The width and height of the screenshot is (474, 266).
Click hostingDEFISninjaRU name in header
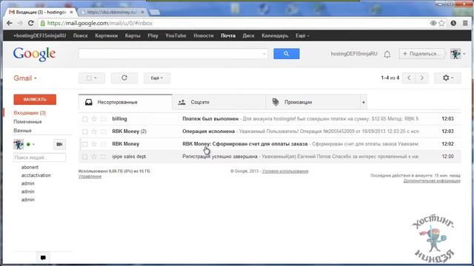click(x=354, y=54)
